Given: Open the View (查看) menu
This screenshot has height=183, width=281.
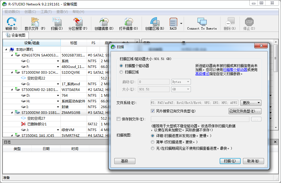Looking at the screenshot, I should (x=62, y=12).
